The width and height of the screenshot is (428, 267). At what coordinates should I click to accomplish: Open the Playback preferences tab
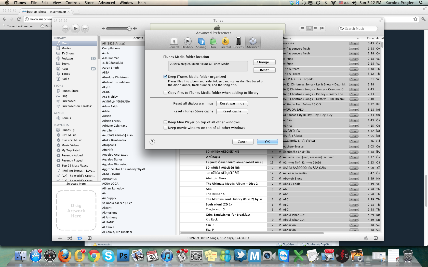(x=187, y=43)
